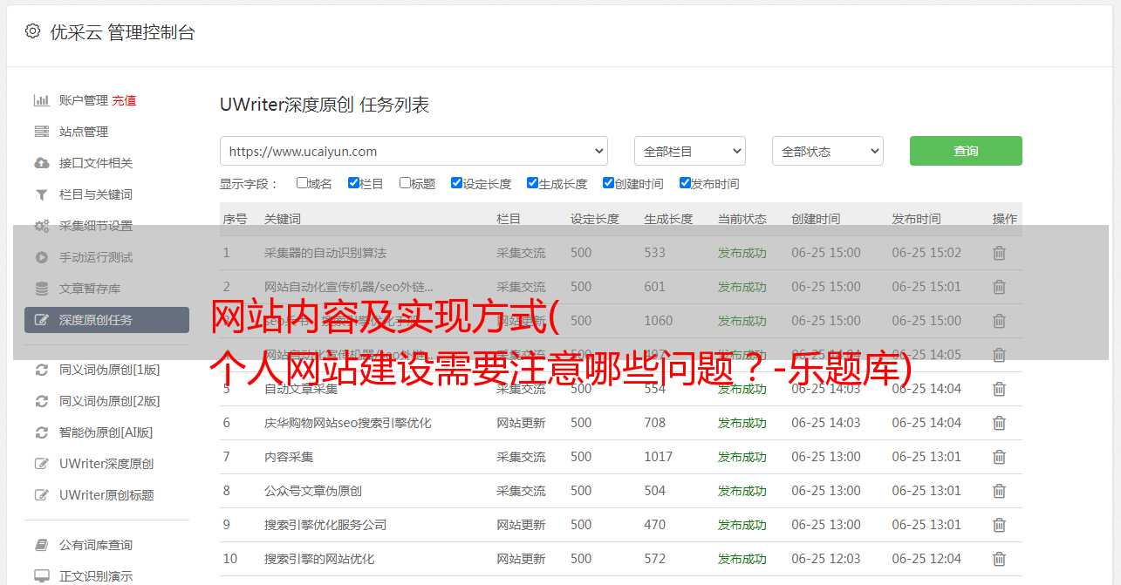This screenshot has height=585, width=1121.
Task: Click the filter funnel icon for 栏目与关键词
Action: pyautogui.click(x=41, y=194)
